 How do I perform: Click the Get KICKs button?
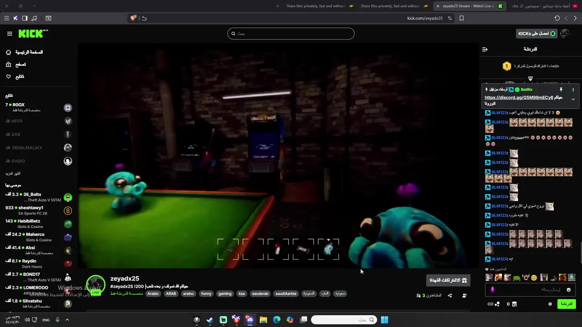pyautogui.click(x=537, y=34)
